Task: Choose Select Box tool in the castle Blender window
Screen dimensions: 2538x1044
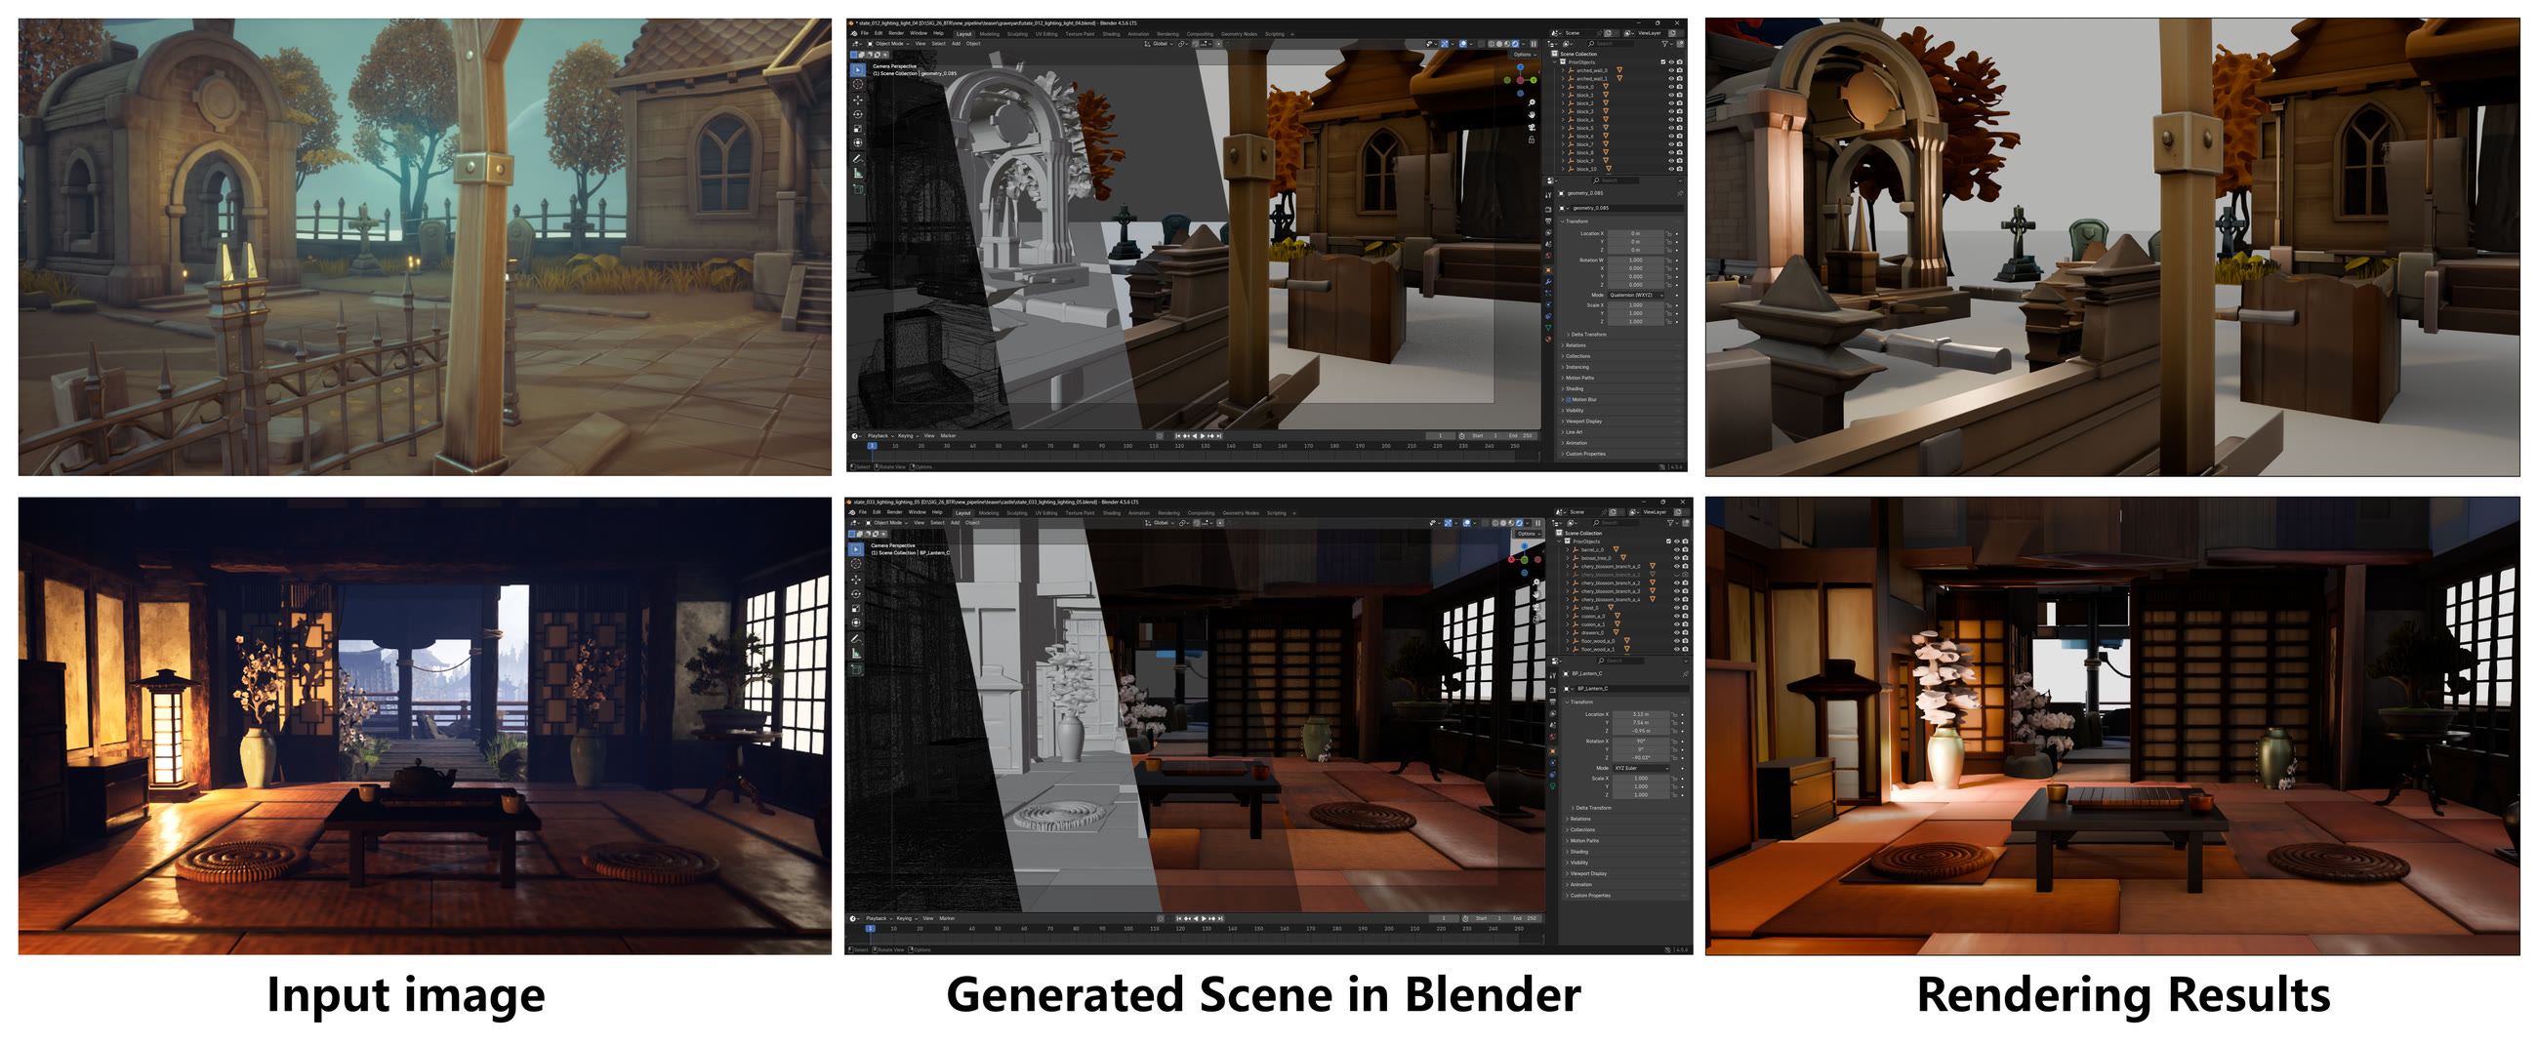Action: 855,549
